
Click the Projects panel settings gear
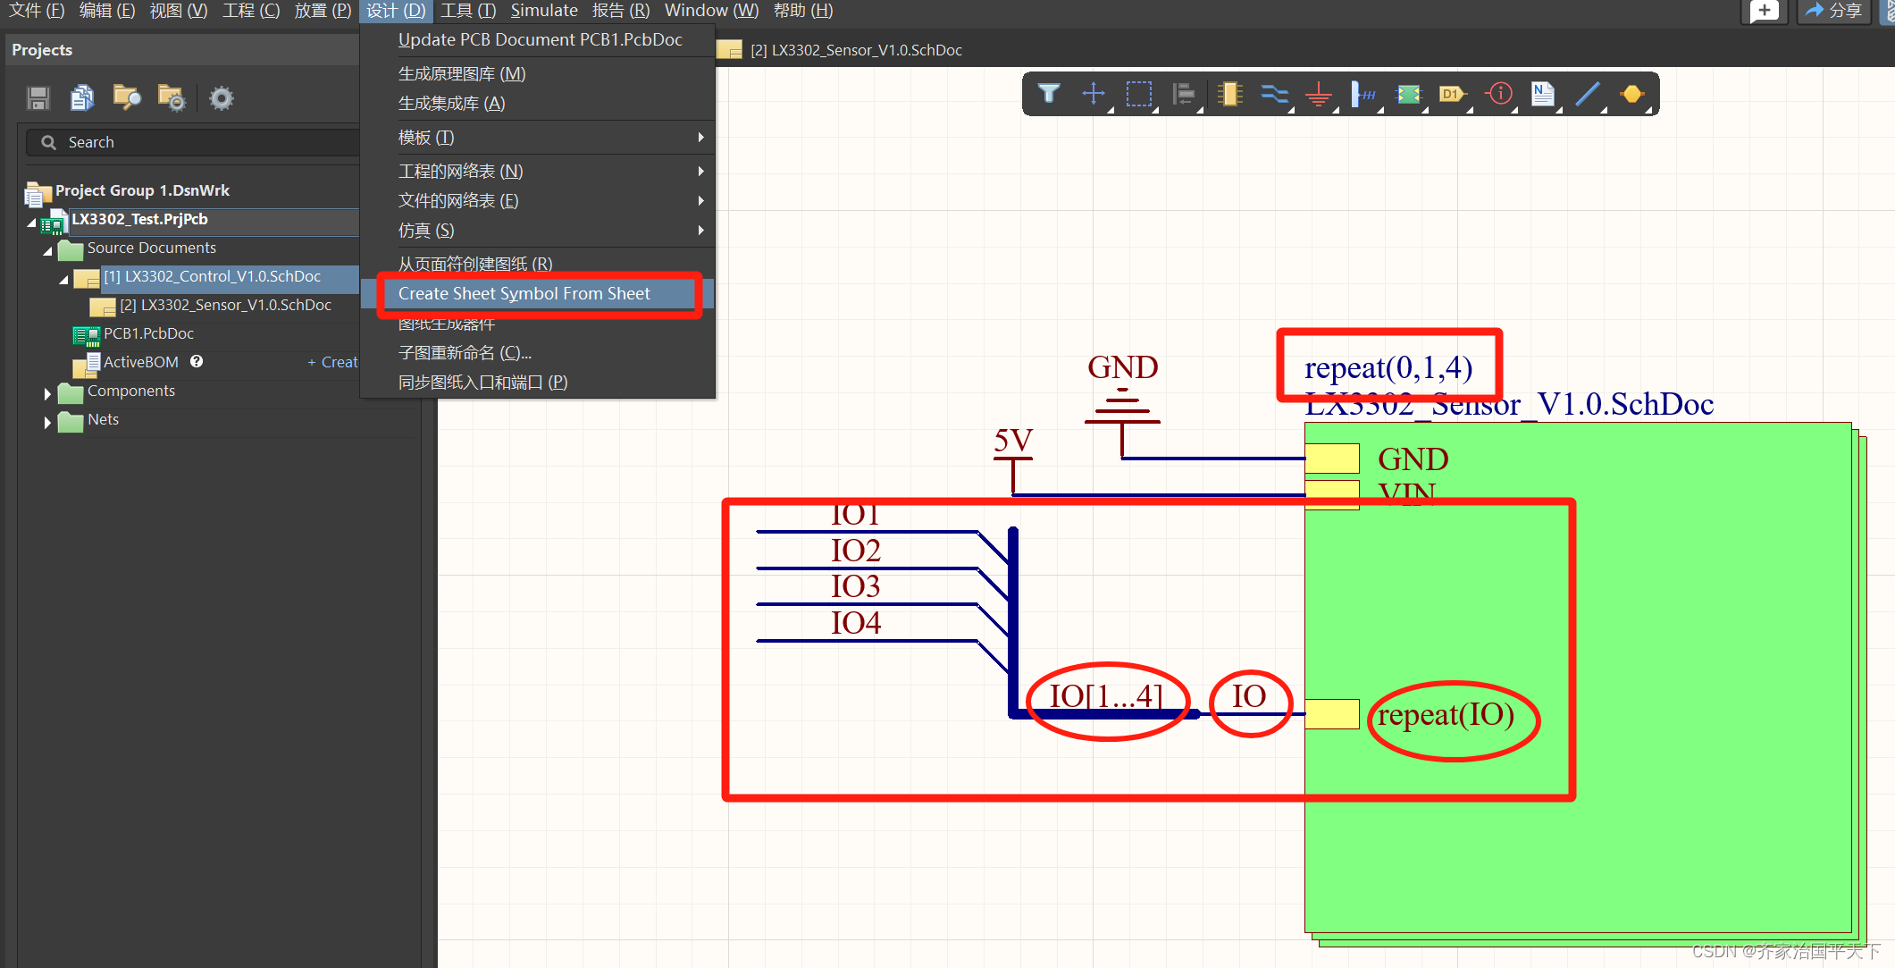point(221,97)
